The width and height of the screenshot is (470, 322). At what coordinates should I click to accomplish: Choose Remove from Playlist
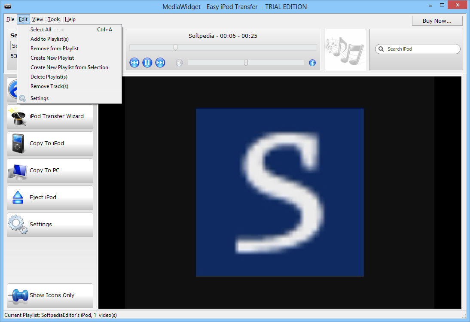[x=69, y=48]
